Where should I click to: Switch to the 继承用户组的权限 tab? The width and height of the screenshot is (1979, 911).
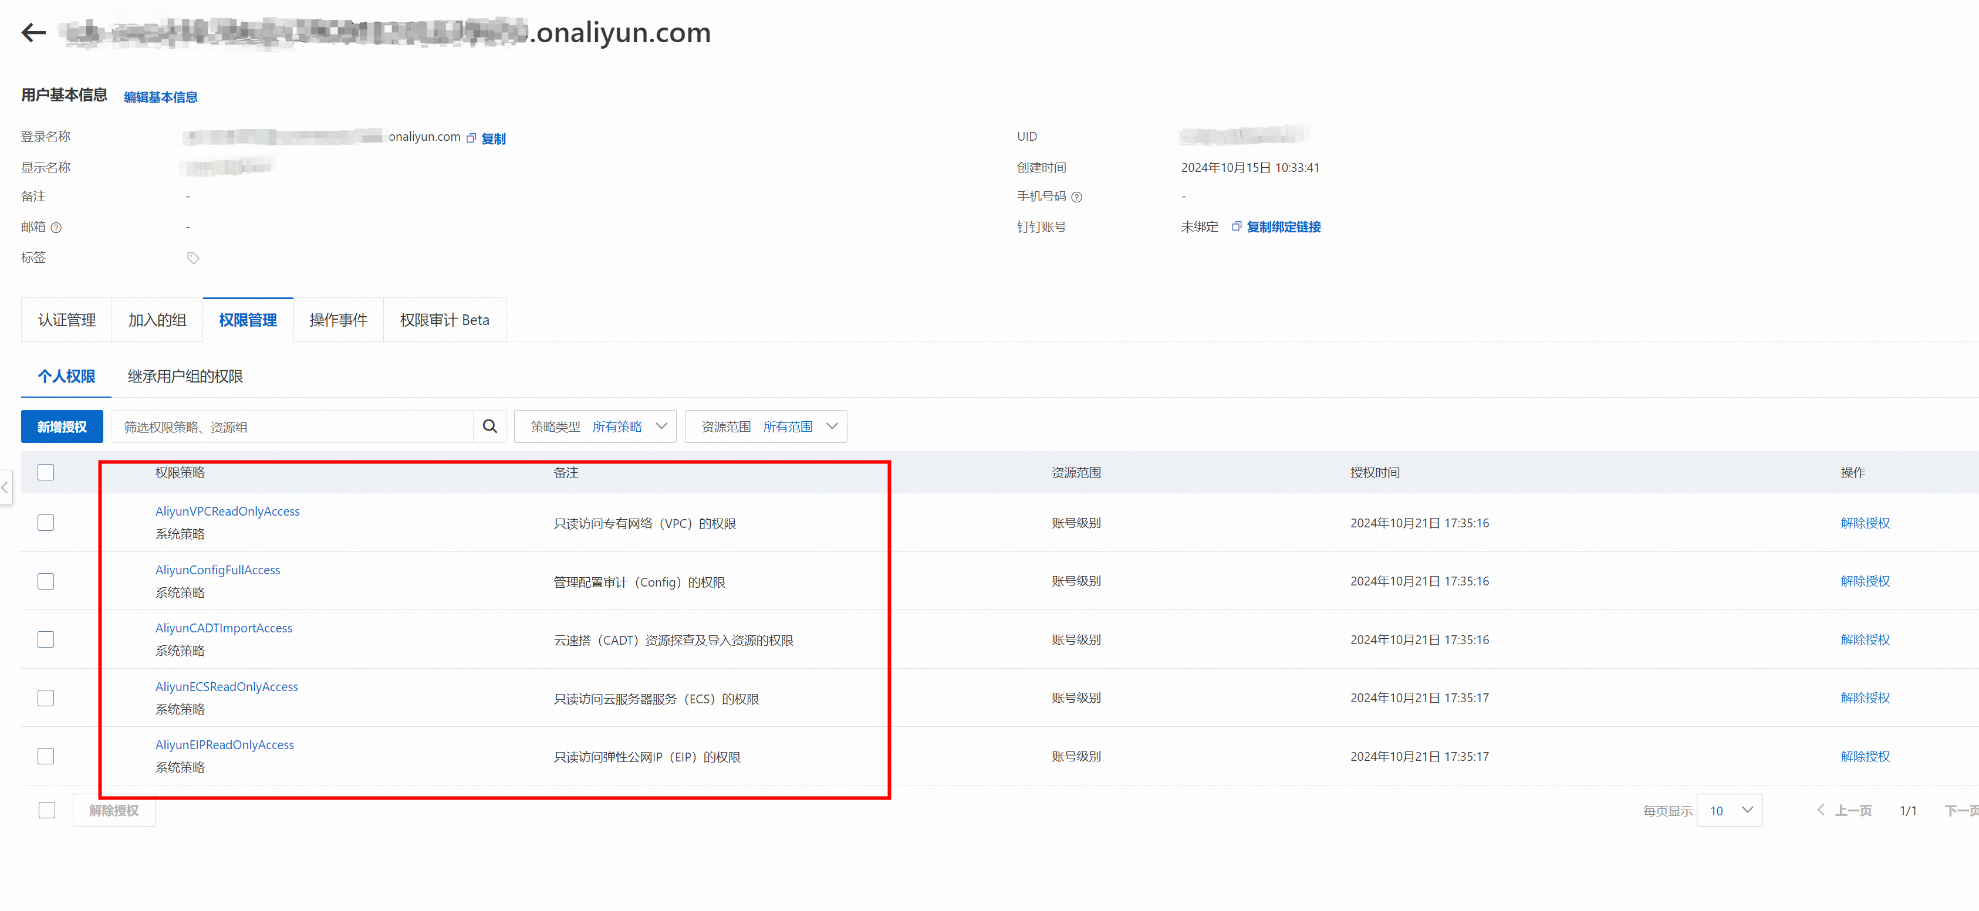(185, 377)
